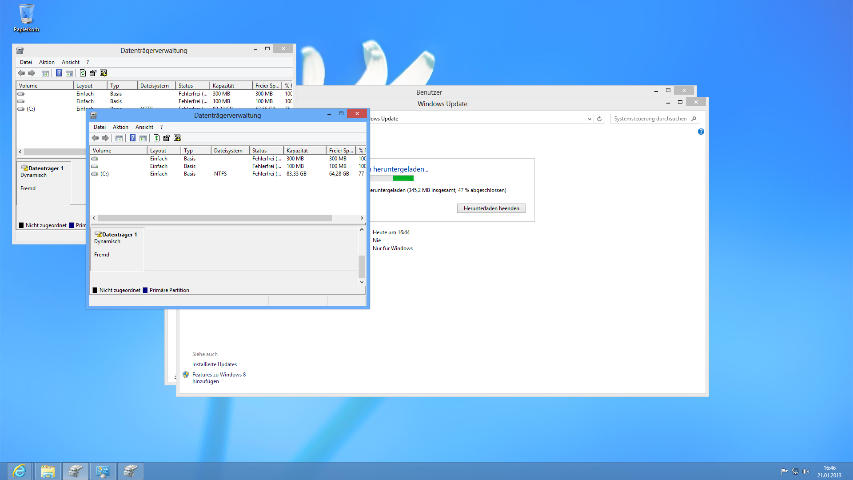Click Herunterladen beenden button
The width and height of the screenshot is (853, 480).
pyautogui.click(x=491, y=208)
